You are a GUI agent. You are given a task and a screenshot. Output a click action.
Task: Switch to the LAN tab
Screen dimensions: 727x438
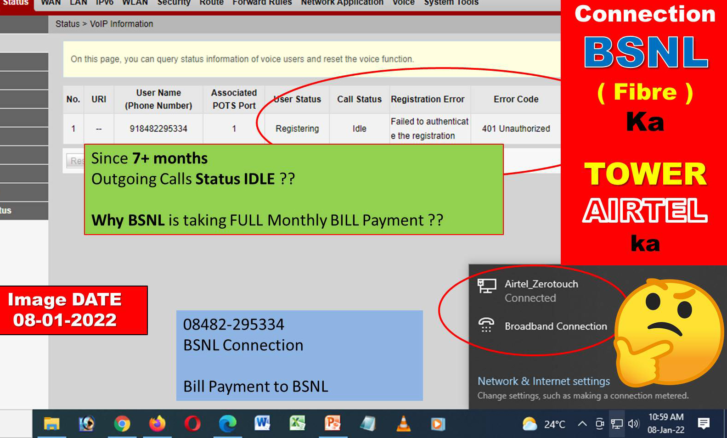tap(79, 3)
